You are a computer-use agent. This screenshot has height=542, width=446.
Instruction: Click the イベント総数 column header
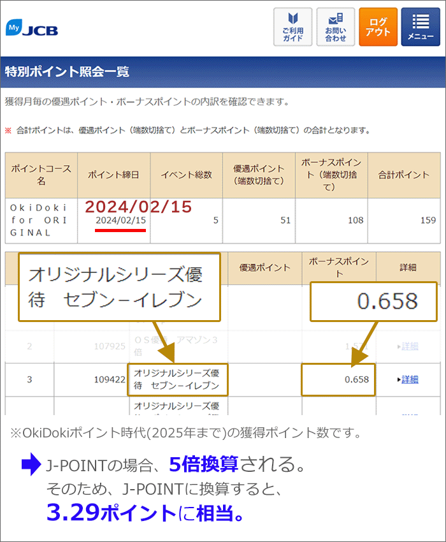[187, 175]
